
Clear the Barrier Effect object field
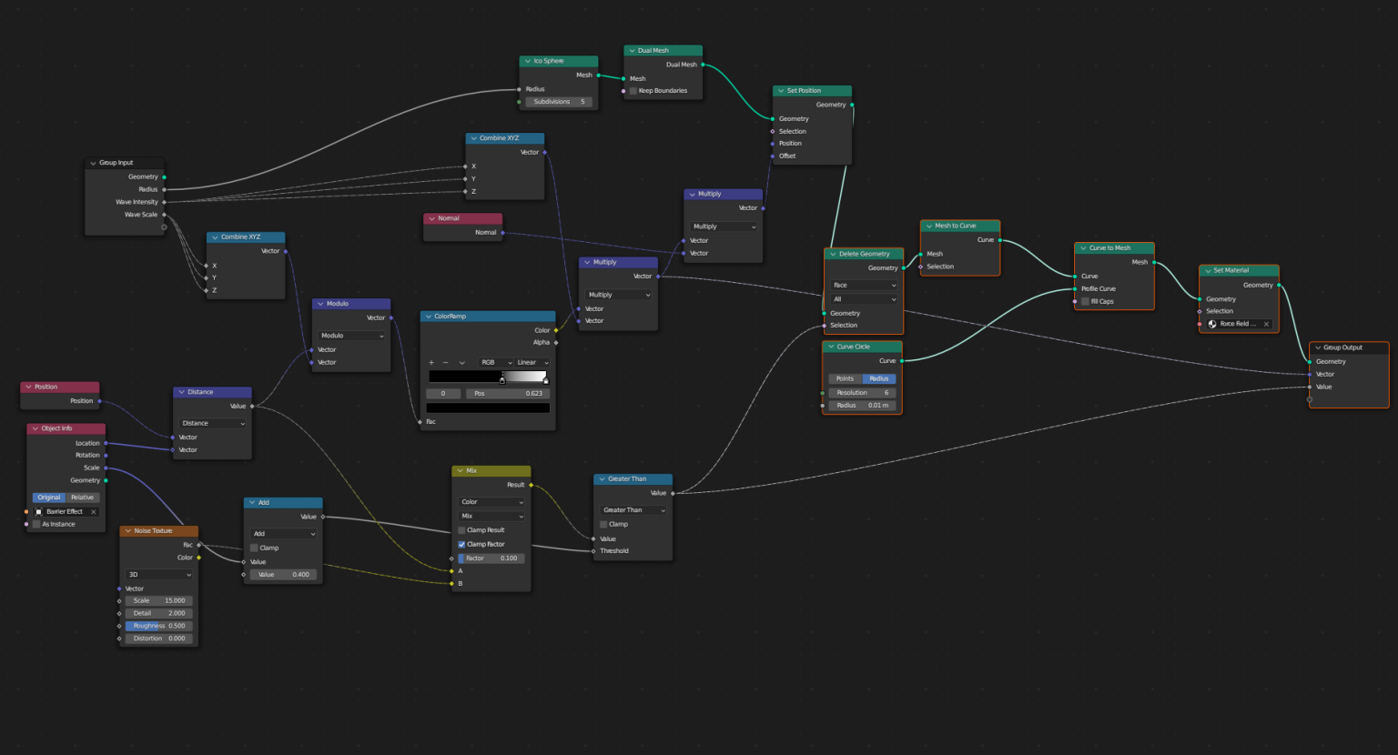point(93,511)
